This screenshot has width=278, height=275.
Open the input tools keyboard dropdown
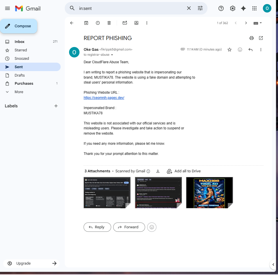[x=258, y=23]
